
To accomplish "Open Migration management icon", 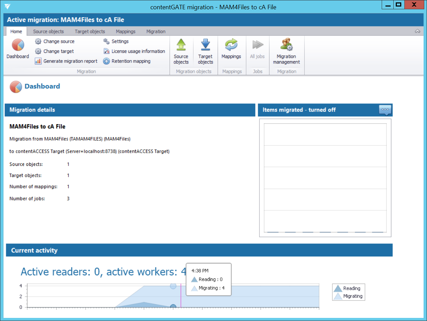I will point(286,45).
